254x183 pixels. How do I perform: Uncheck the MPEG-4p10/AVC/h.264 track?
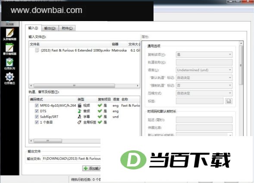click(37, 105)
